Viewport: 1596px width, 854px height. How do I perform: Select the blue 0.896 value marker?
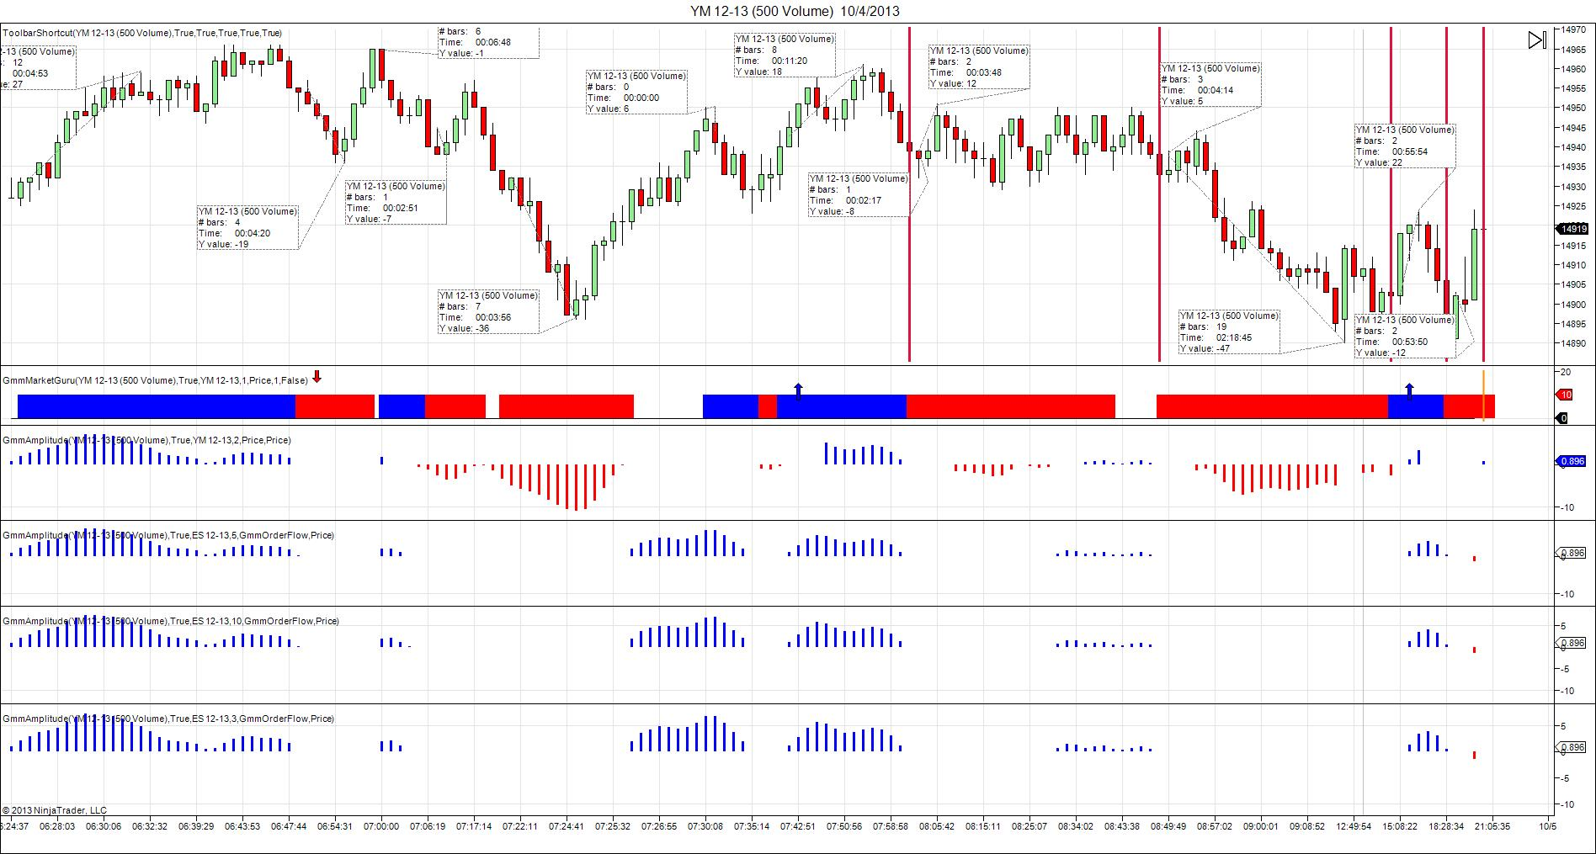[x=1571, y=461]
